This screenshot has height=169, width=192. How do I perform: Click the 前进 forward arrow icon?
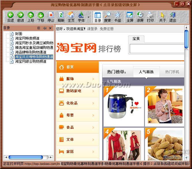tap(20, 15)
